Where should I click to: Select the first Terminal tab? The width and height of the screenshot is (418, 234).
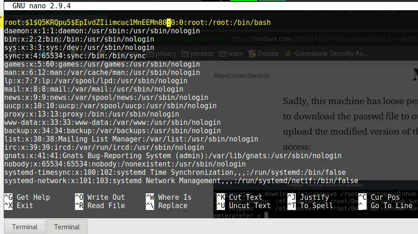coord(25,227)
